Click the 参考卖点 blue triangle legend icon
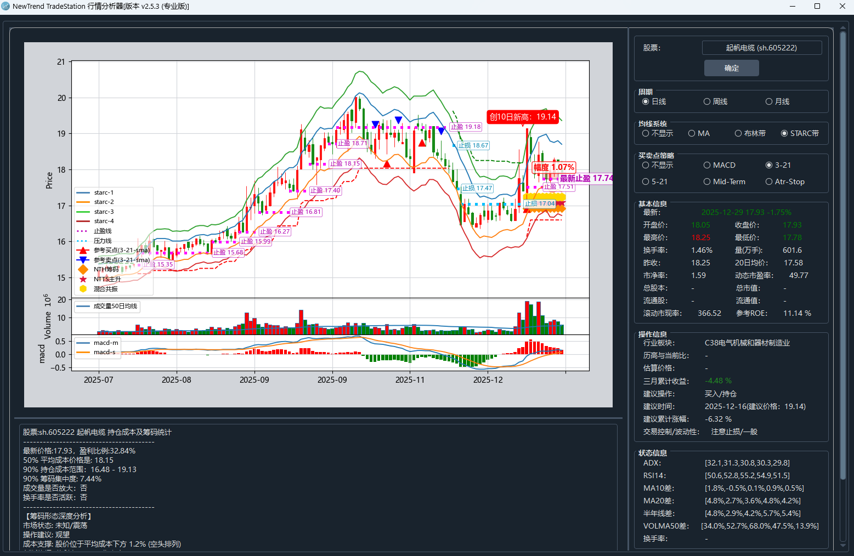The width and height of the screenshot is (854, 556). [x=83, y=259]
